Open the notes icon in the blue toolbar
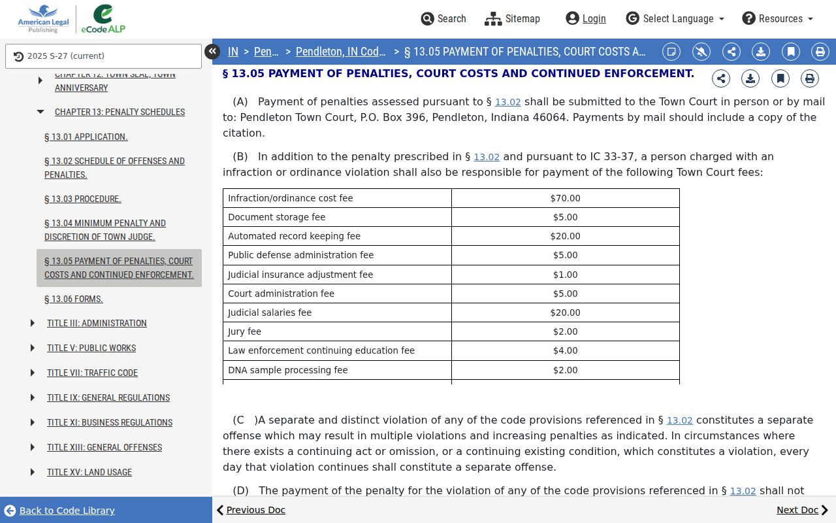 click(671, 52)
